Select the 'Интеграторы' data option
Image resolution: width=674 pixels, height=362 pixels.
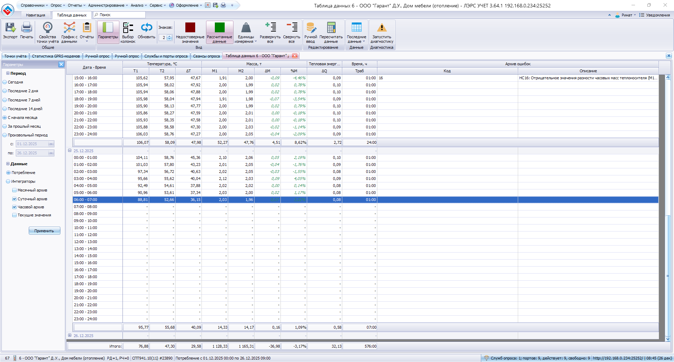(x=8, y=181)
